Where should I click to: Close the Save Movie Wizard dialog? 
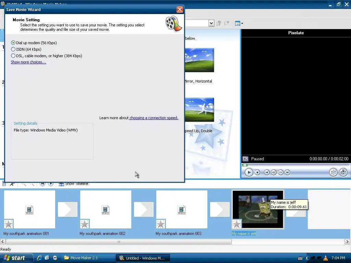[x=180, y=9]
